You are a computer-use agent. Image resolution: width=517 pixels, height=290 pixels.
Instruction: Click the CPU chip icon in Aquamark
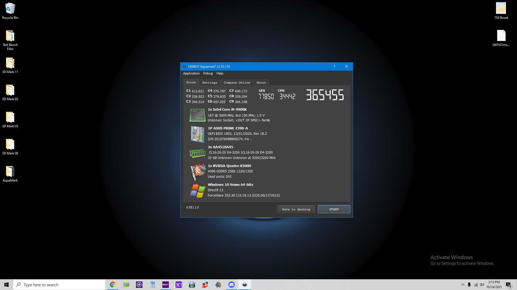click(197, 115)
